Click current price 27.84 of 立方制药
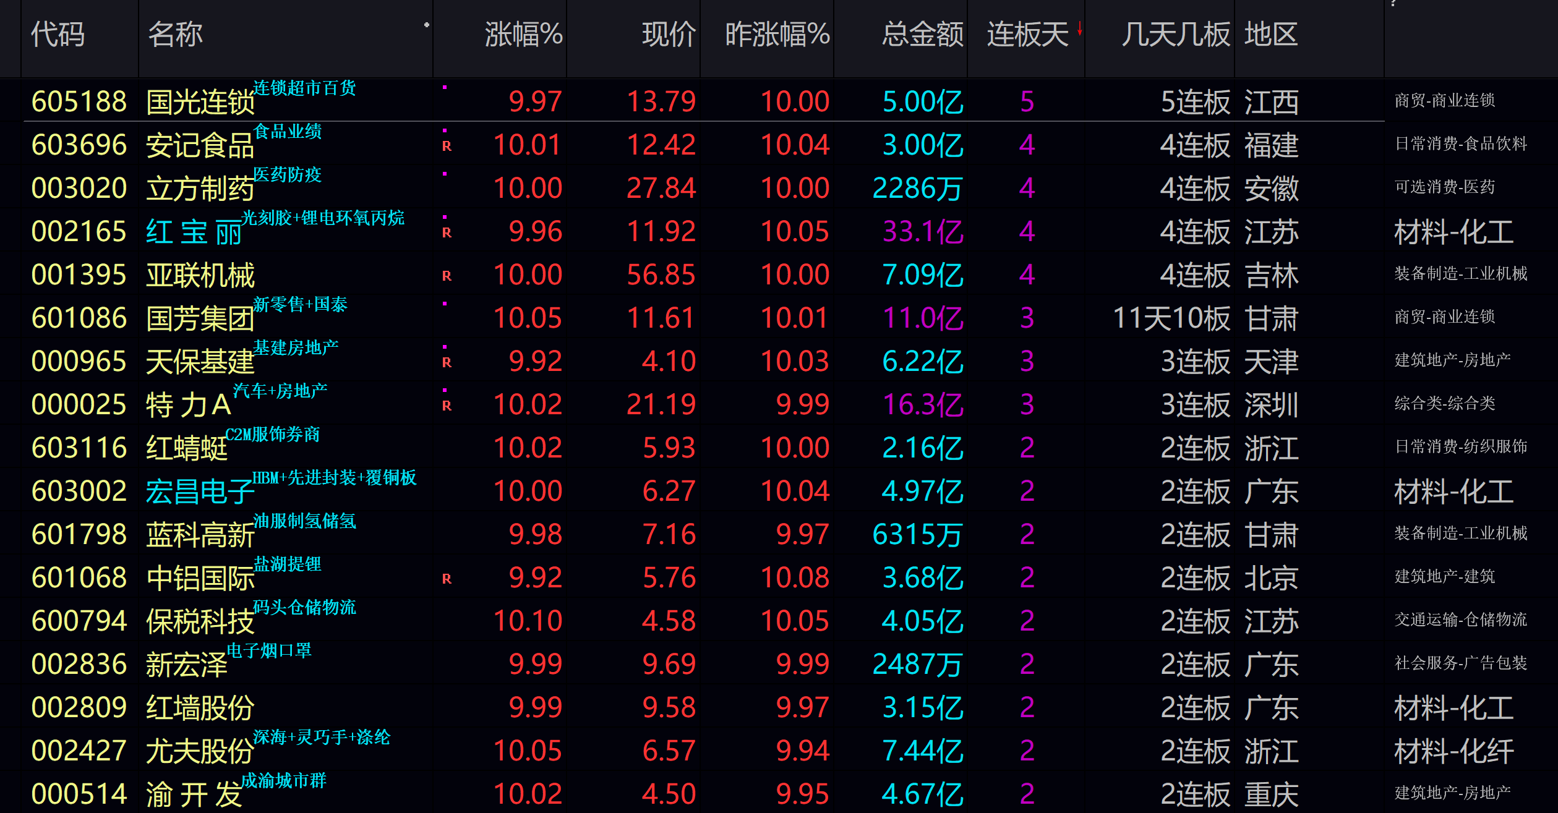The image size is (1558, 813). click(661, 188)
